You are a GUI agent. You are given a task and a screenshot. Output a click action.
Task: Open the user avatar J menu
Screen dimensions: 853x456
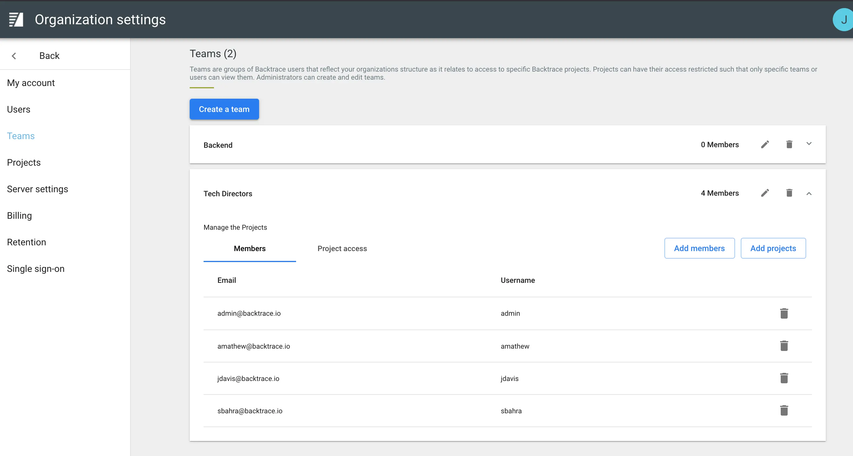pos(843,20)
